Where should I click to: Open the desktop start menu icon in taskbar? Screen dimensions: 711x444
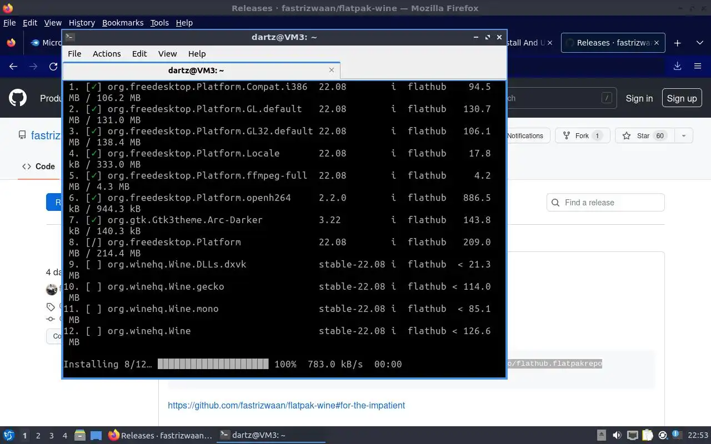click(8, 436)
